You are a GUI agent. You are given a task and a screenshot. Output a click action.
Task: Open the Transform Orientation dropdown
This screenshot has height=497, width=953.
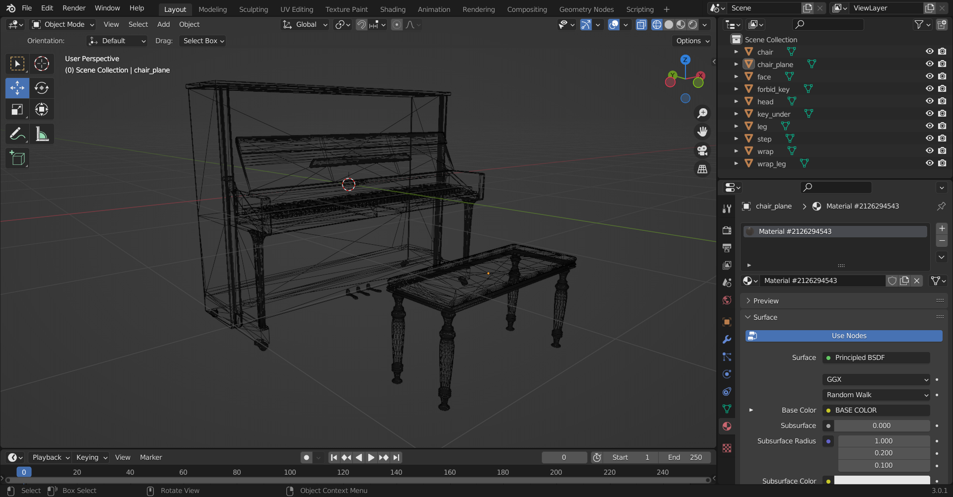[304, 24]
